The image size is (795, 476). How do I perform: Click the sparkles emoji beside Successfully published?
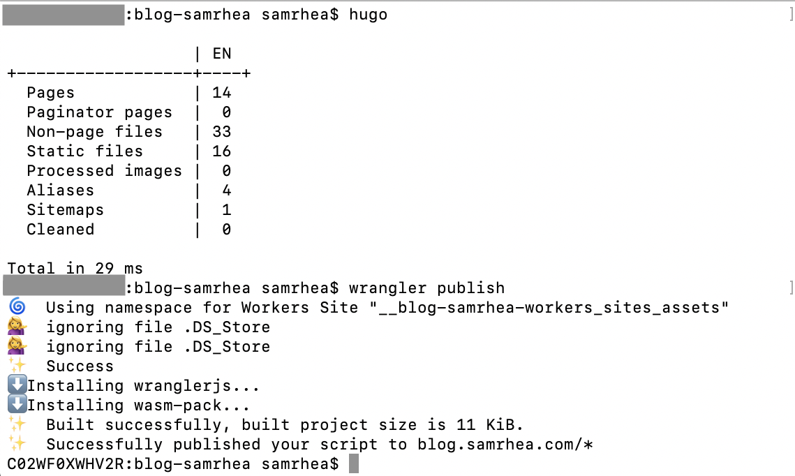(17, 444)
